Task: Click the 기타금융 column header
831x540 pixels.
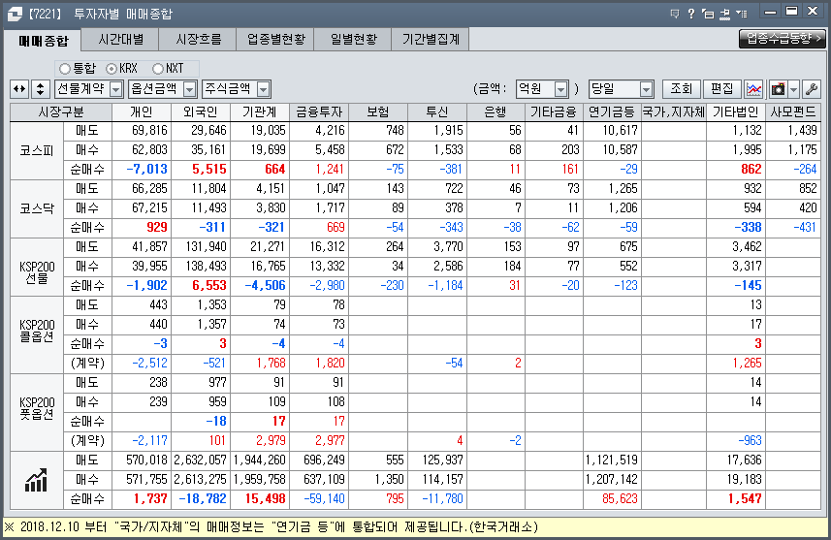Action: [x=554, y=111]
